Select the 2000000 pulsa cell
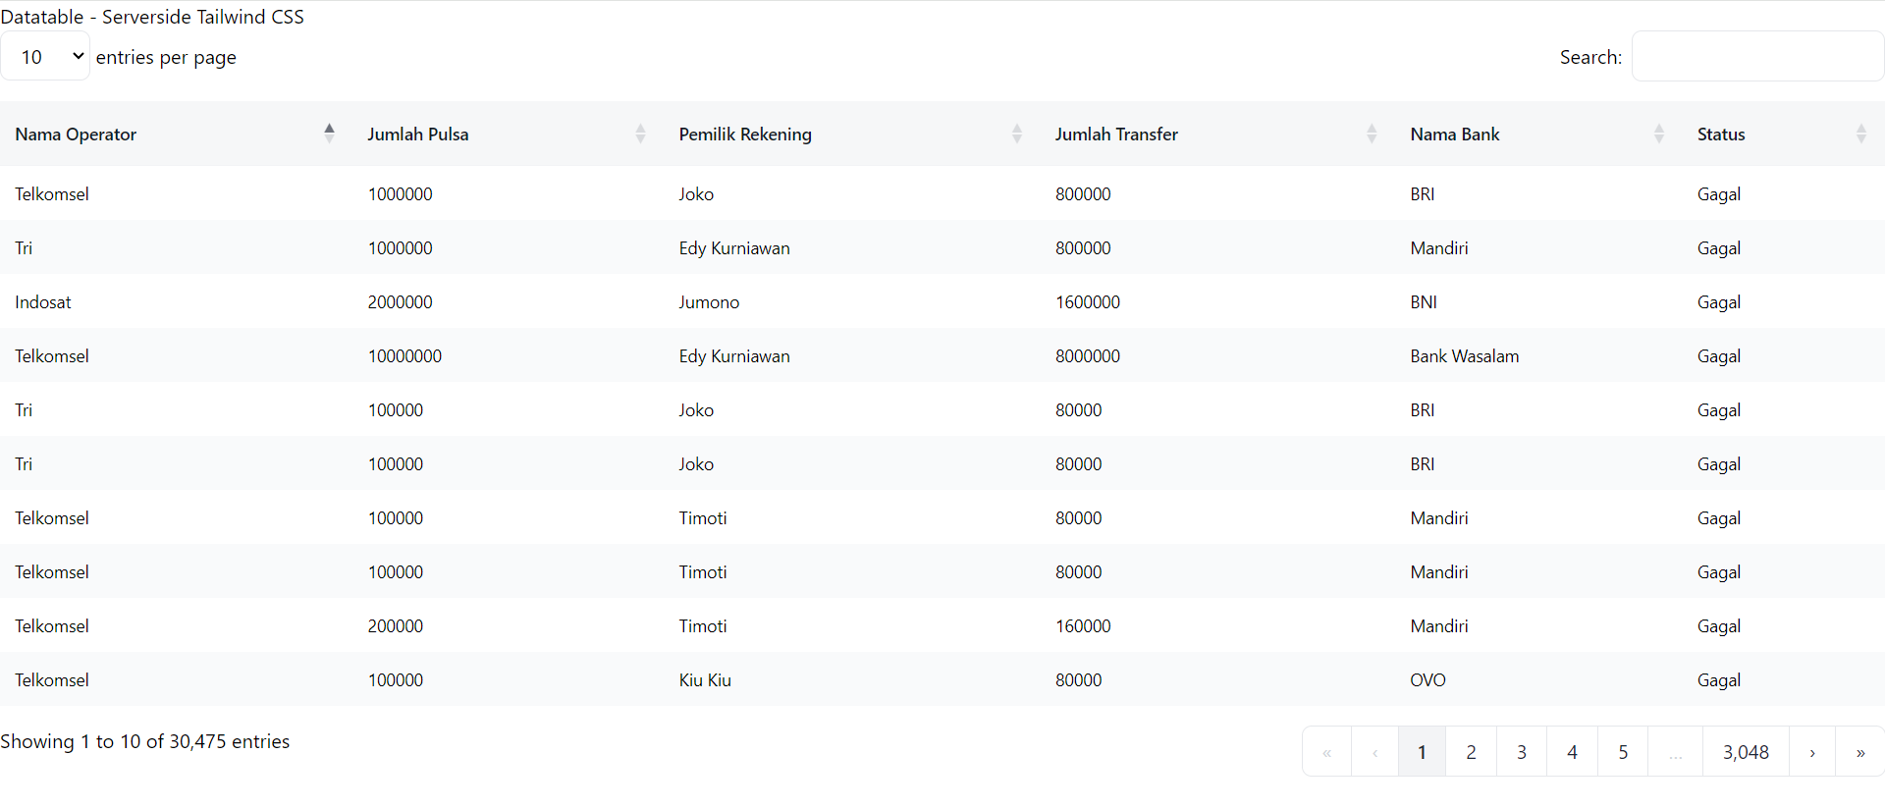1885x809 pixels. (400, 302)
